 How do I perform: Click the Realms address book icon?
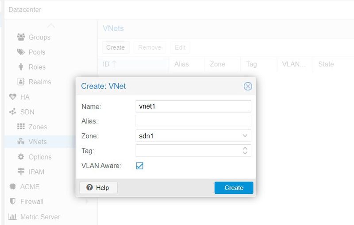pos(21,82)
